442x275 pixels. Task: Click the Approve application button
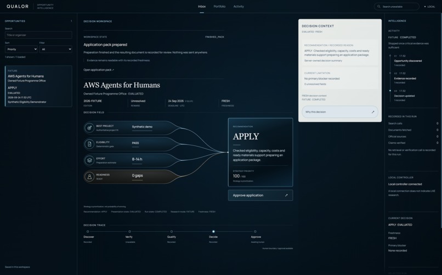(x=260, y=195)
